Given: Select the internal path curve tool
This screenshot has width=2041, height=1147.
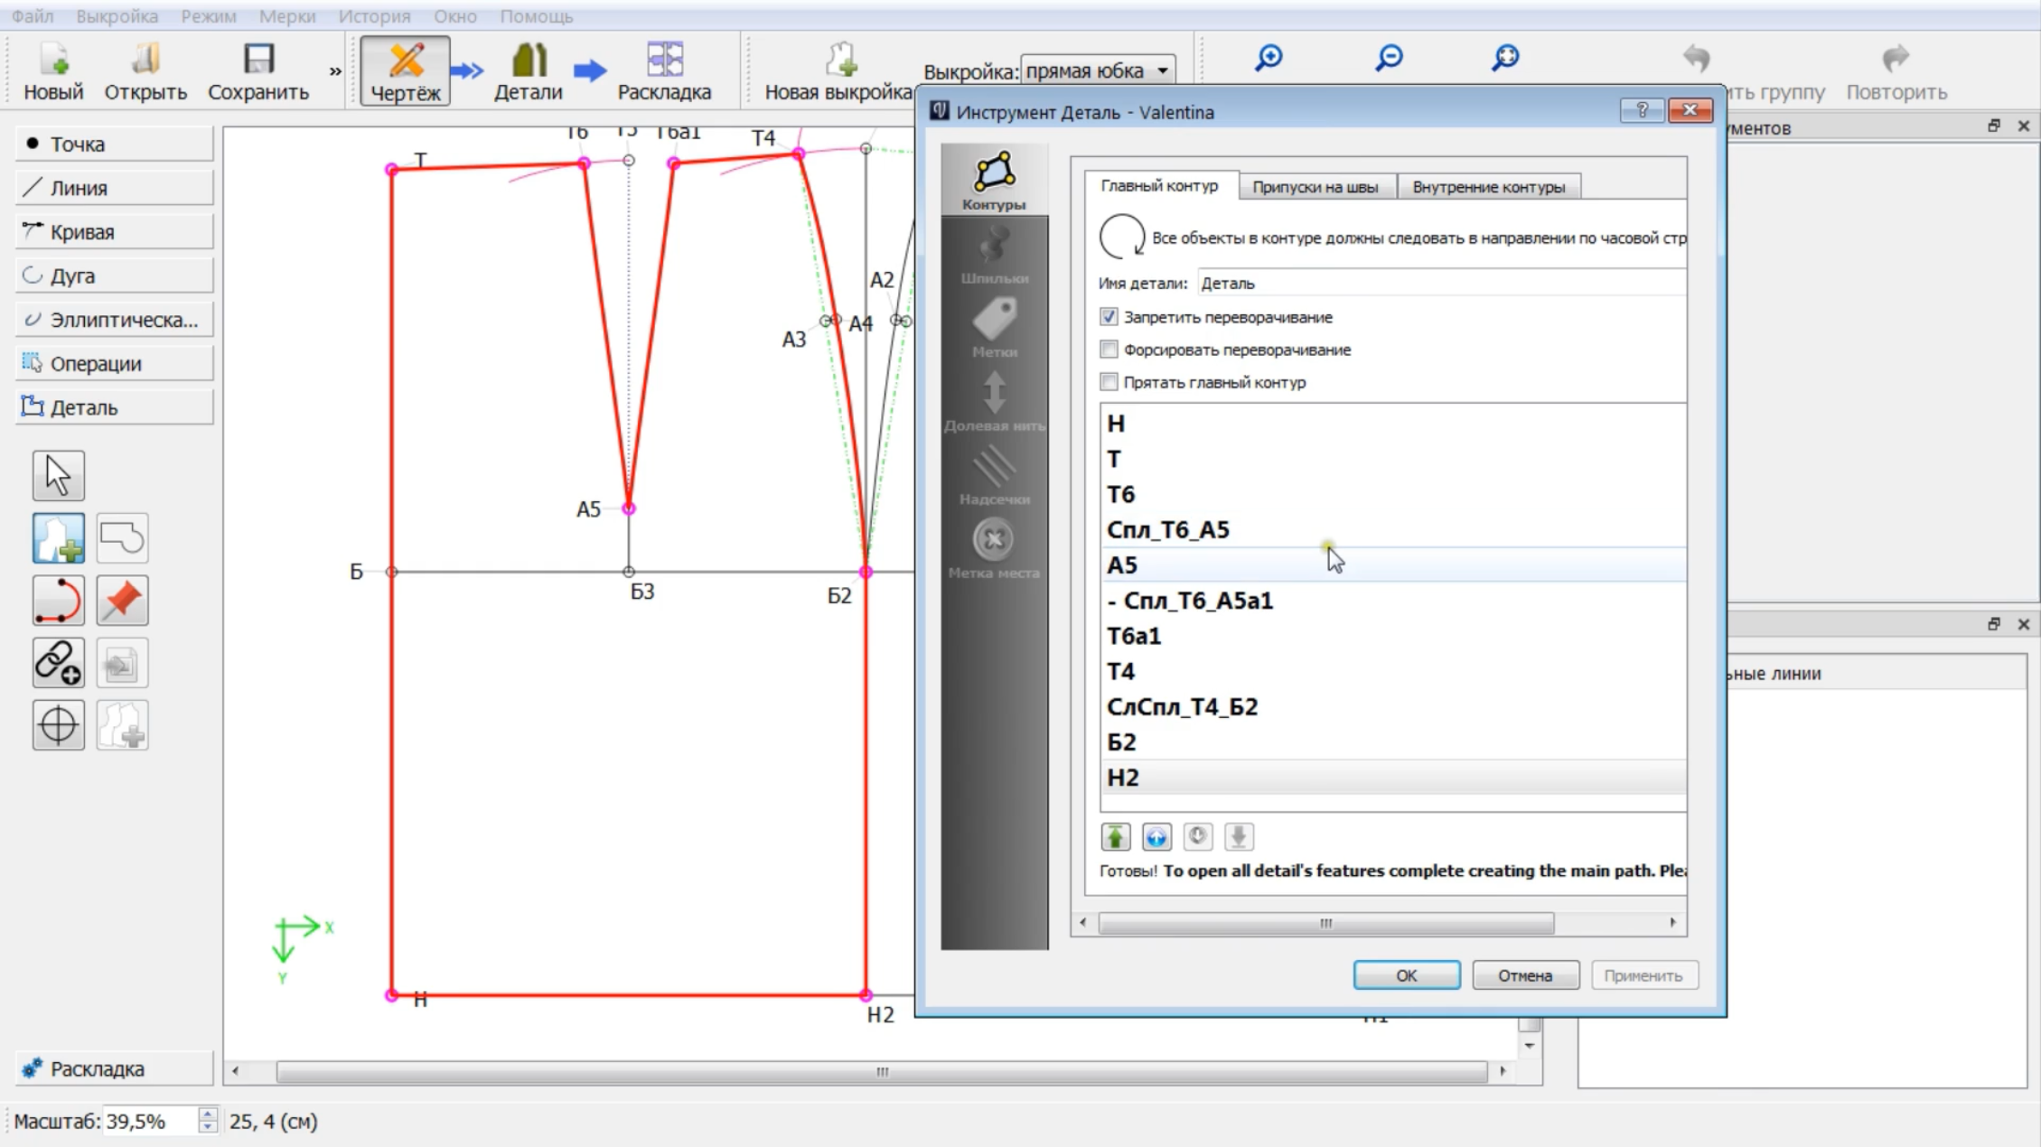Looking at the screenshot, I should [59, 601].
